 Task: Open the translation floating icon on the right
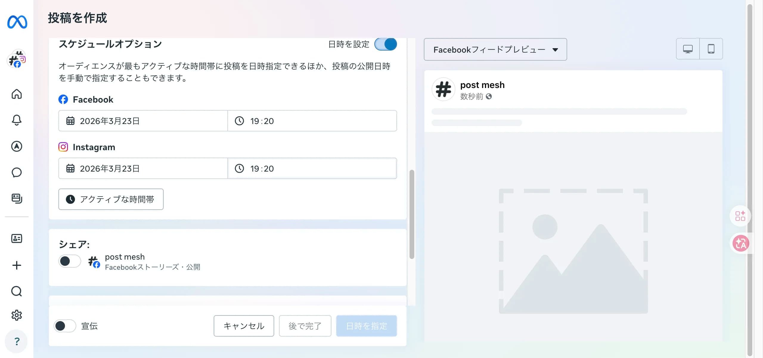tap(741, 243)
